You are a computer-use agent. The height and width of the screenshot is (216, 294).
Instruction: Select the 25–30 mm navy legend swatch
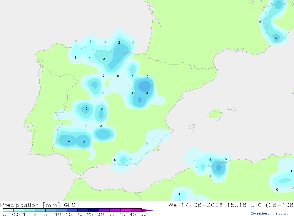[93, 210]
